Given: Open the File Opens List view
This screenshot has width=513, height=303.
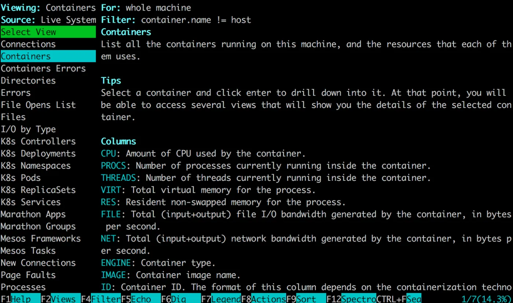Looking at the screenshot, I should (x=38, y=105).
